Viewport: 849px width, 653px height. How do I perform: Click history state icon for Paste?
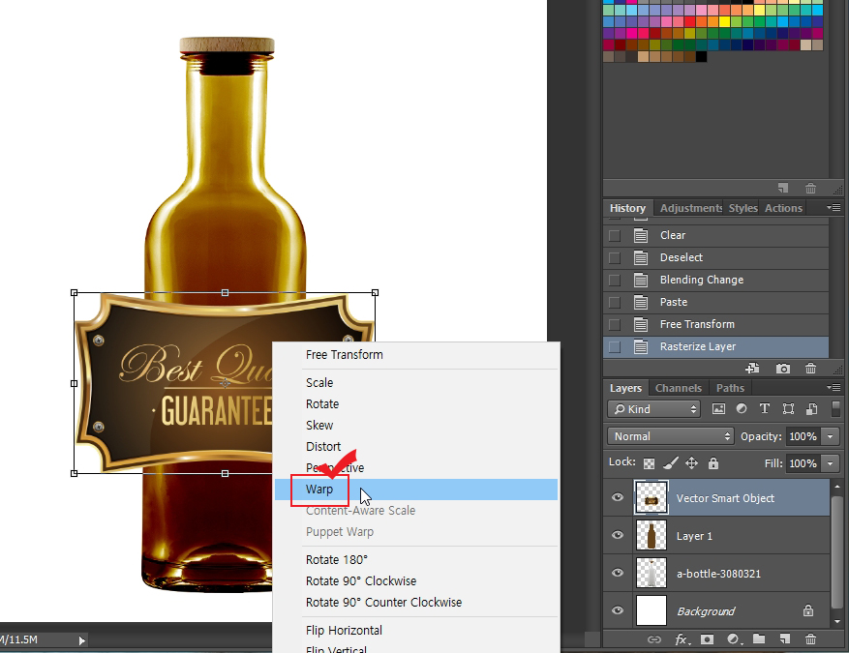pyautogui.click(x=641, y=302)
